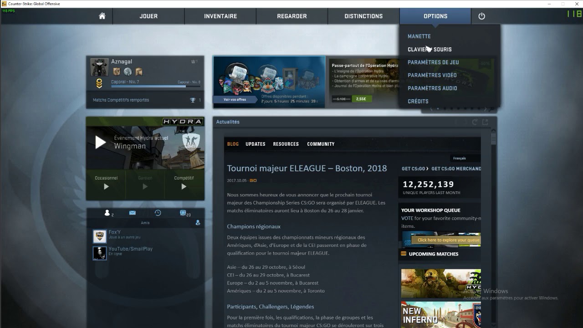Viewport: 583px width, 328px height.
Task: Open PARAMÈTRES DE JEU
Action: [433, 62]
